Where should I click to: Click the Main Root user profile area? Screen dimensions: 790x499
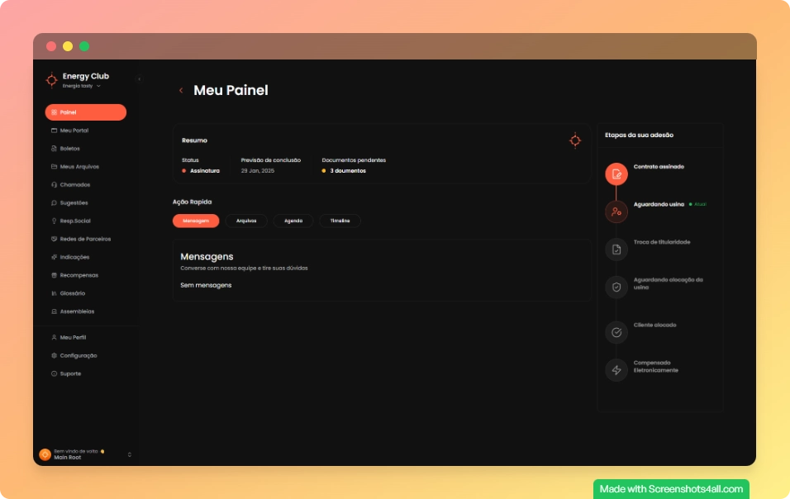66,454
